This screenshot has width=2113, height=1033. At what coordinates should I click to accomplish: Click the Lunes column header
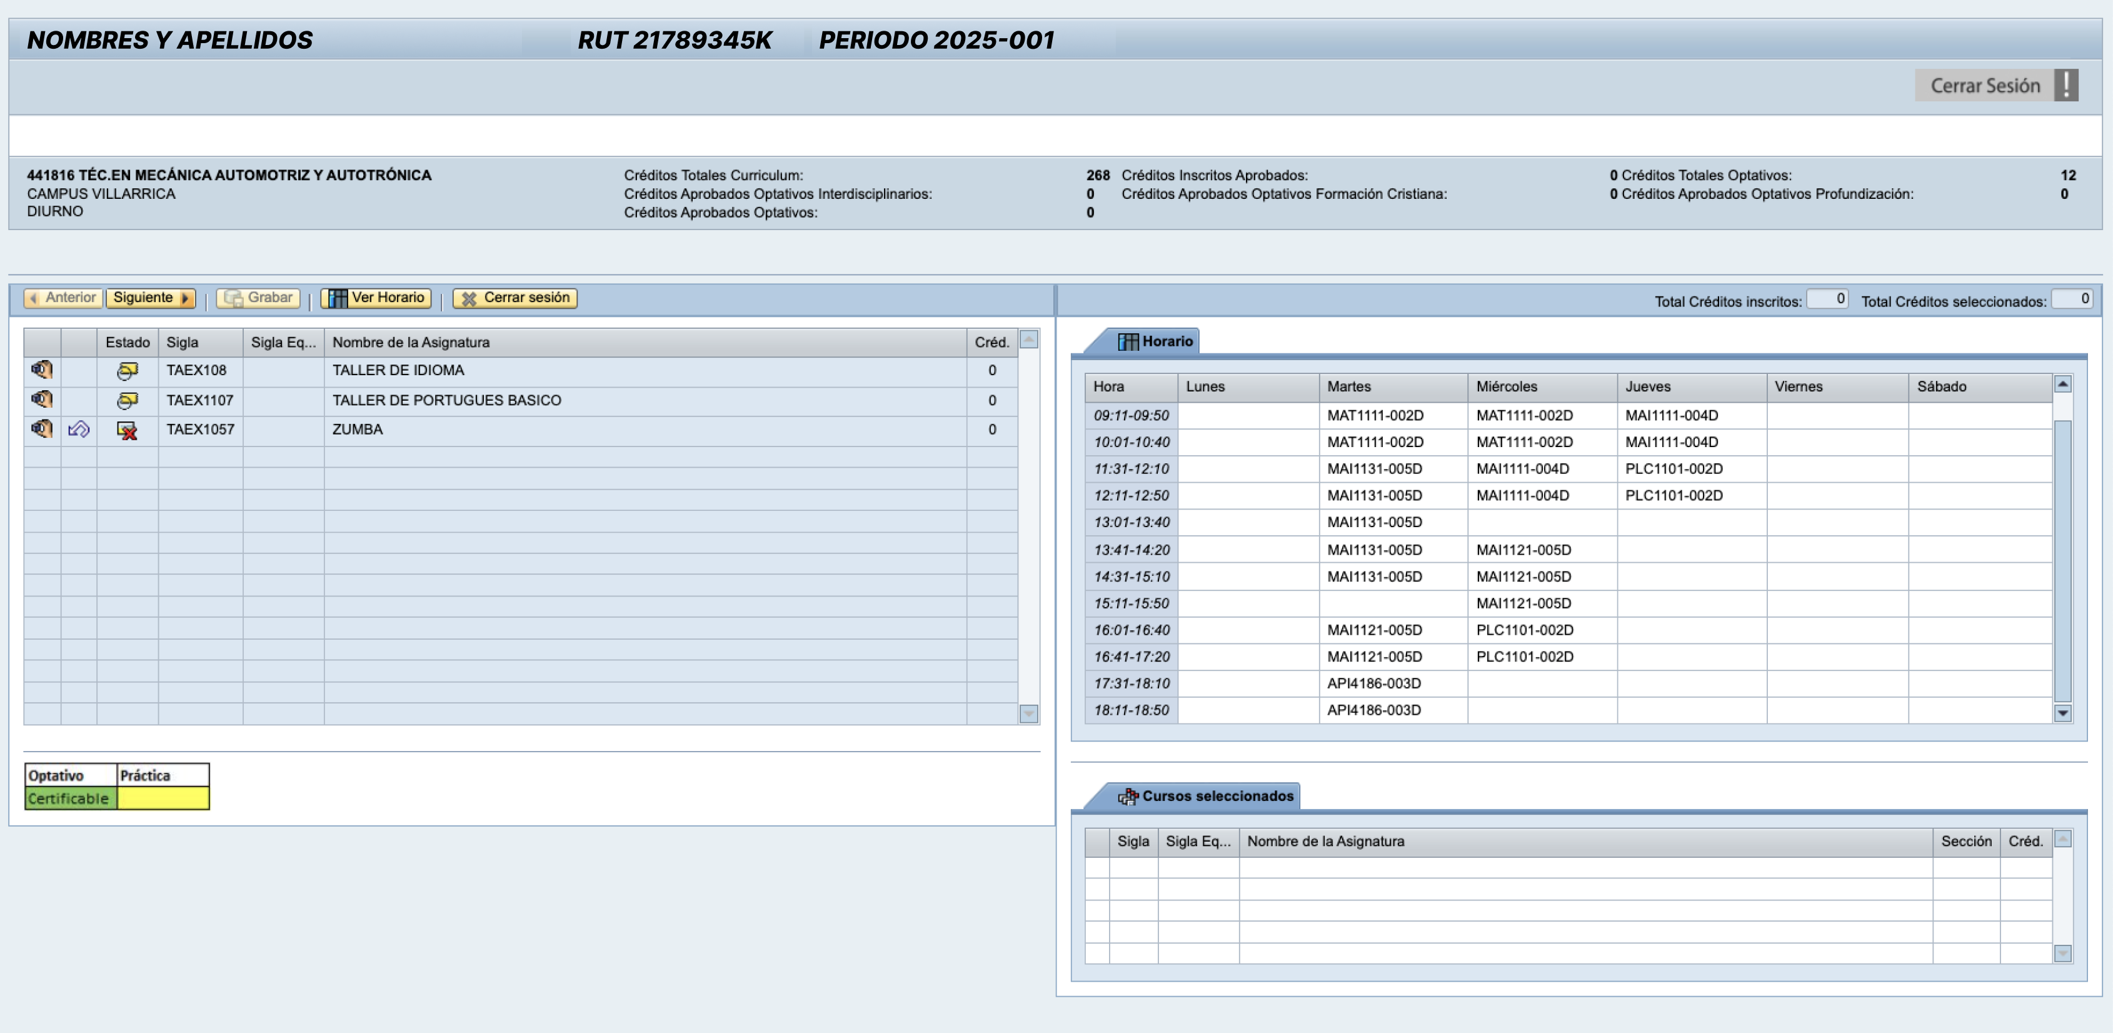coord(1248,386)
